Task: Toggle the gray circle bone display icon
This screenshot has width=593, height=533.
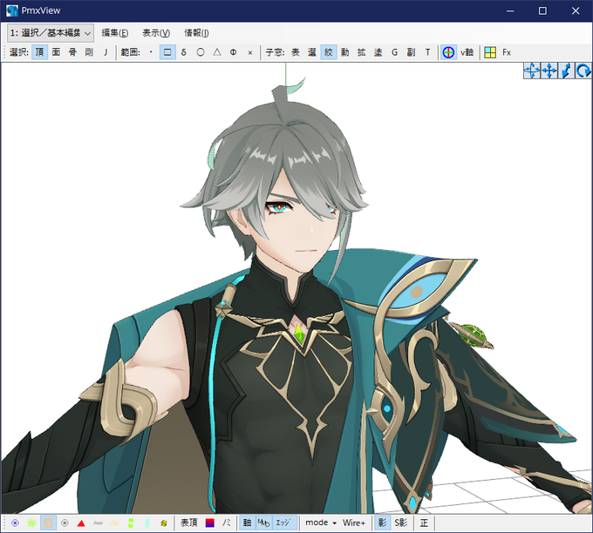Action: (65, 523)
